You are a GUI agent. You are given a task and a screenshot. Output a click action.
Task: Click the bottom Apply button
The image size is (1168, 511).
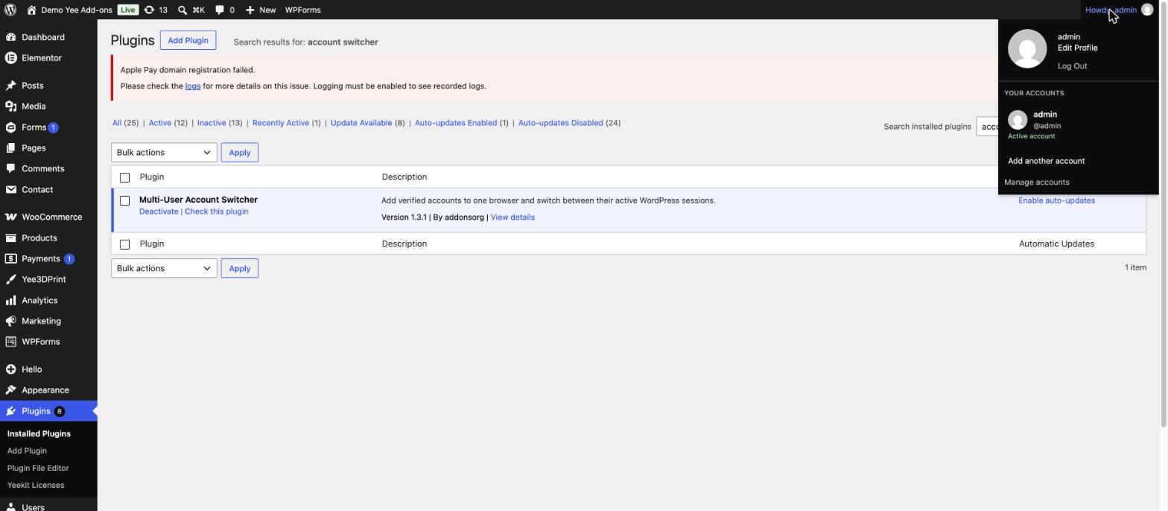click(x=239, y=268)
